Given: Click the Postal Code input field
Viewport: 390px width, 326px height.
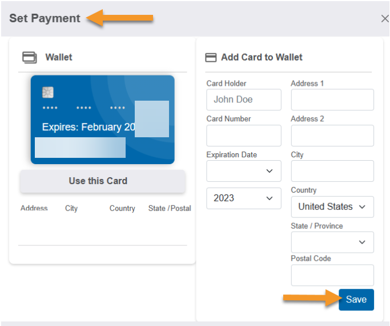Looking at the screenshot, I should (332, 275).
